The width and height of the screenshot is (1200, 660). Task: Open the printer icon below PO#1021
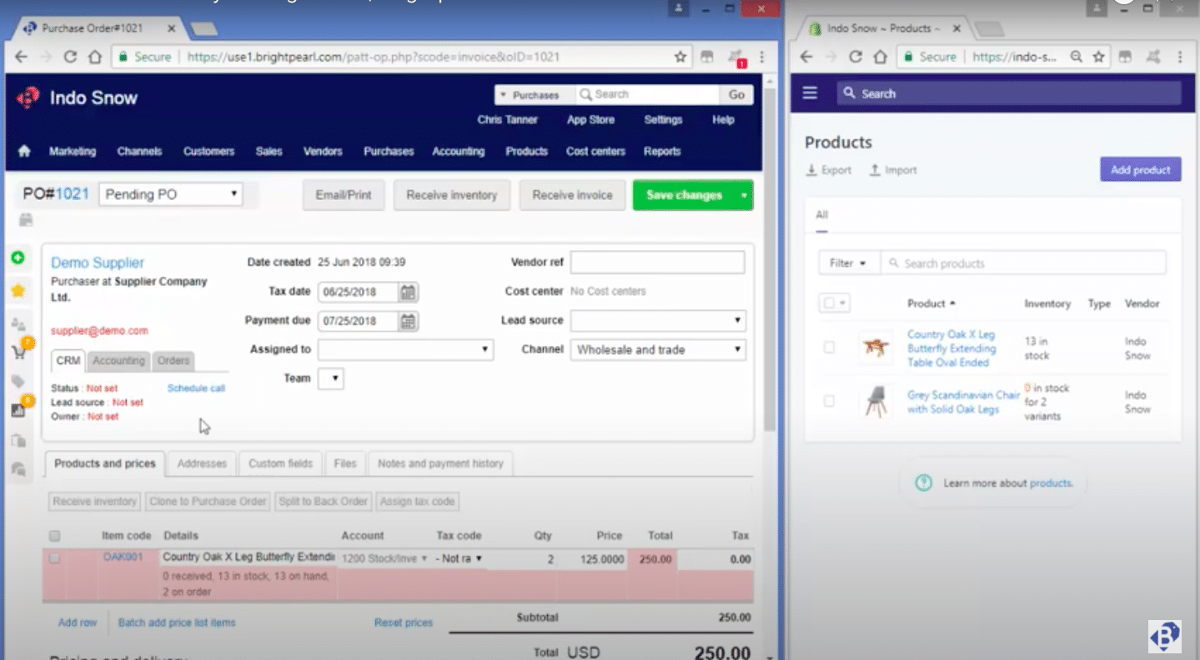(x=25, y=219)
